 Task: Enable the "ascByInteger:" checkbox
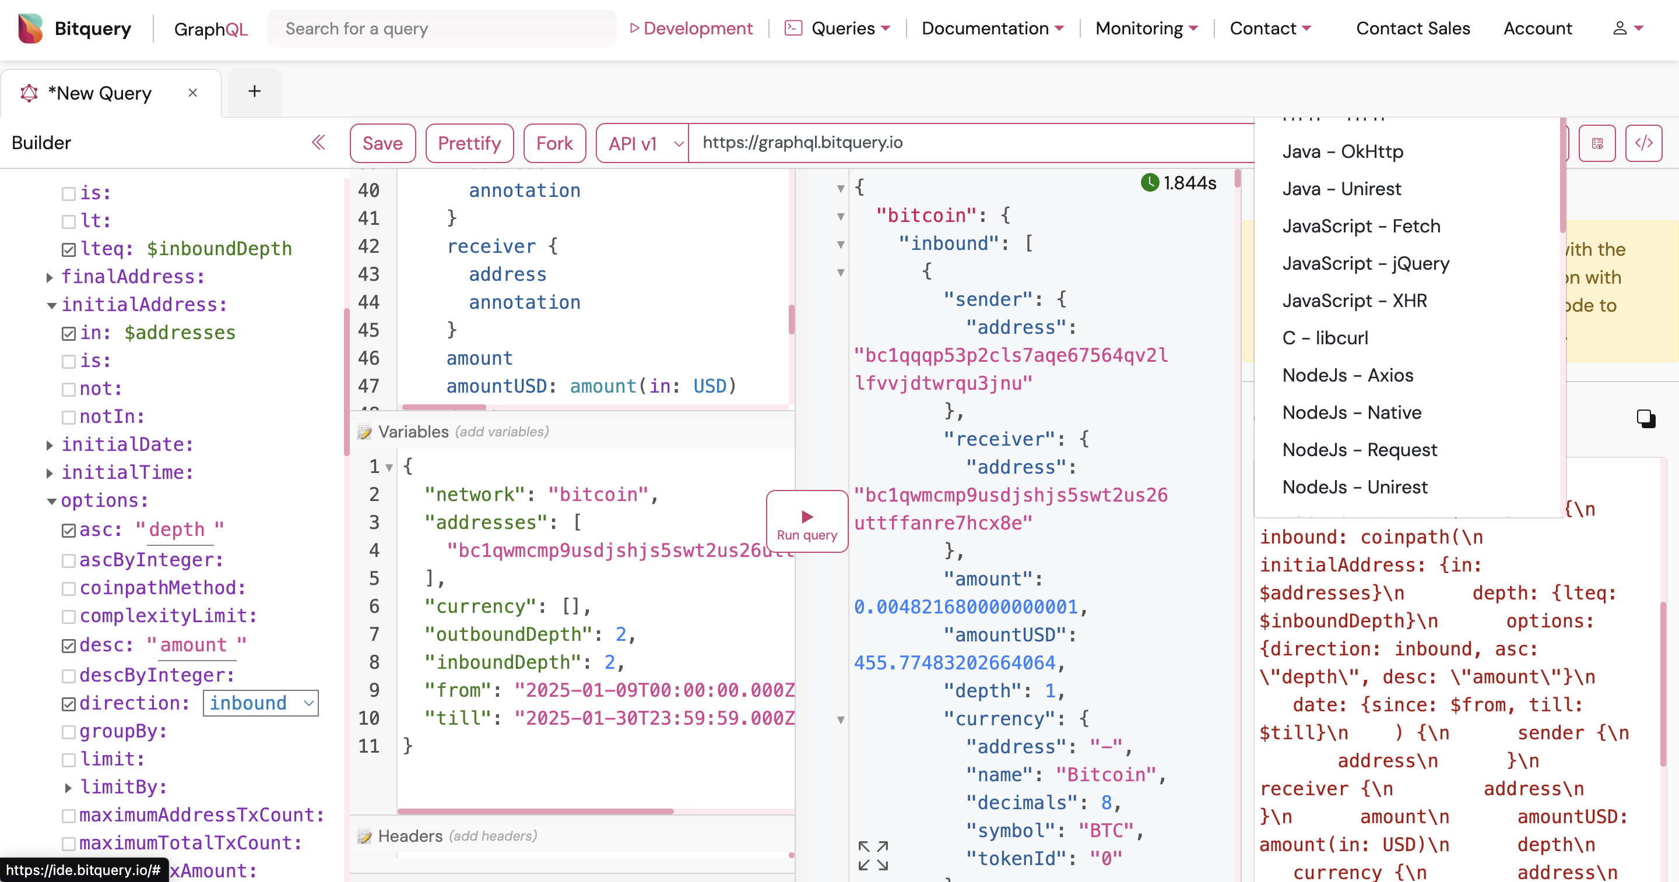69,560
